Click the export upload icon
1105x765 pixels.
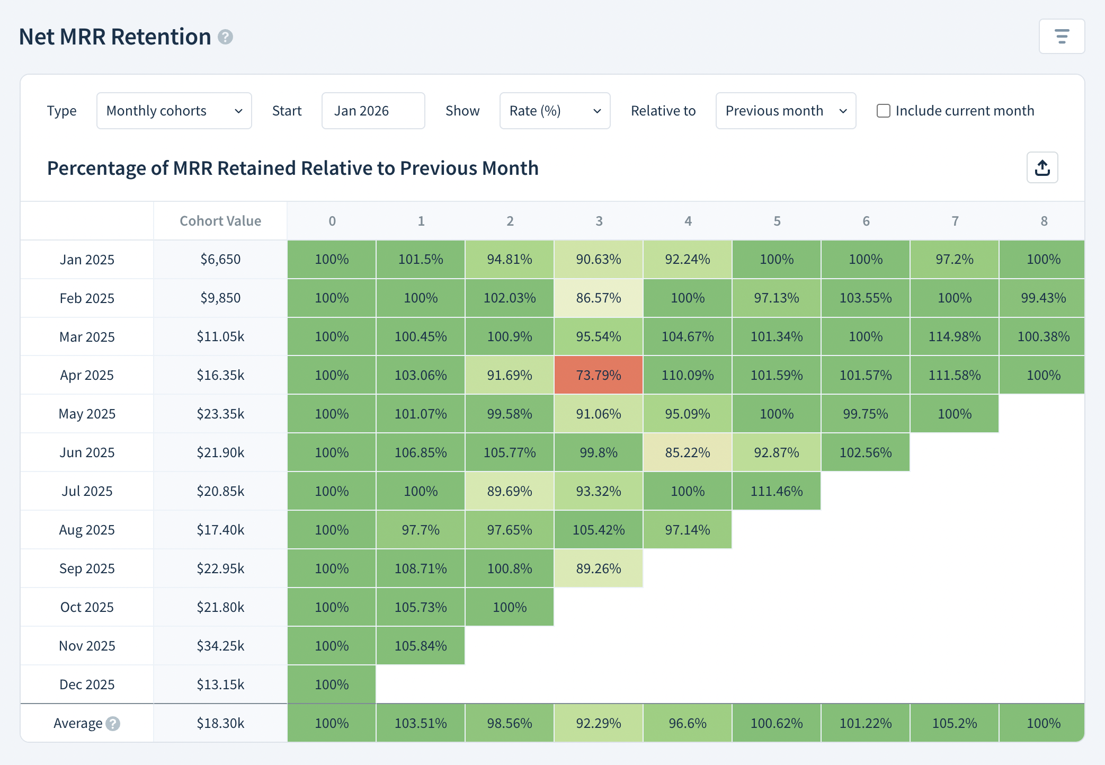1042,168
